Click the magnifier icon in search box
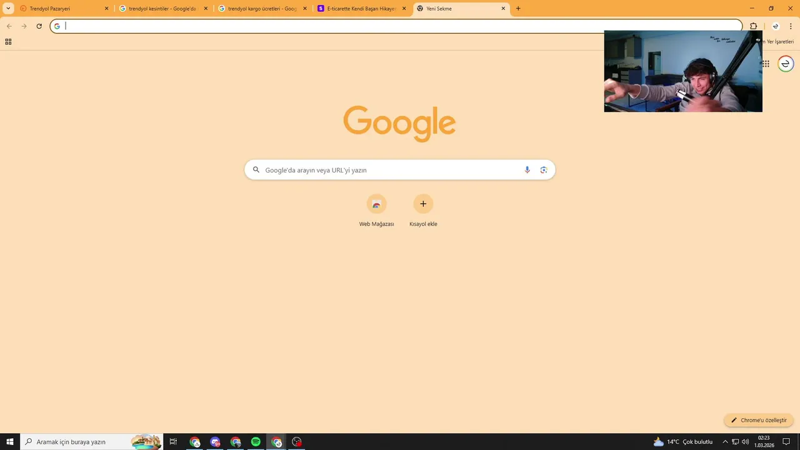 coord(256,170)
